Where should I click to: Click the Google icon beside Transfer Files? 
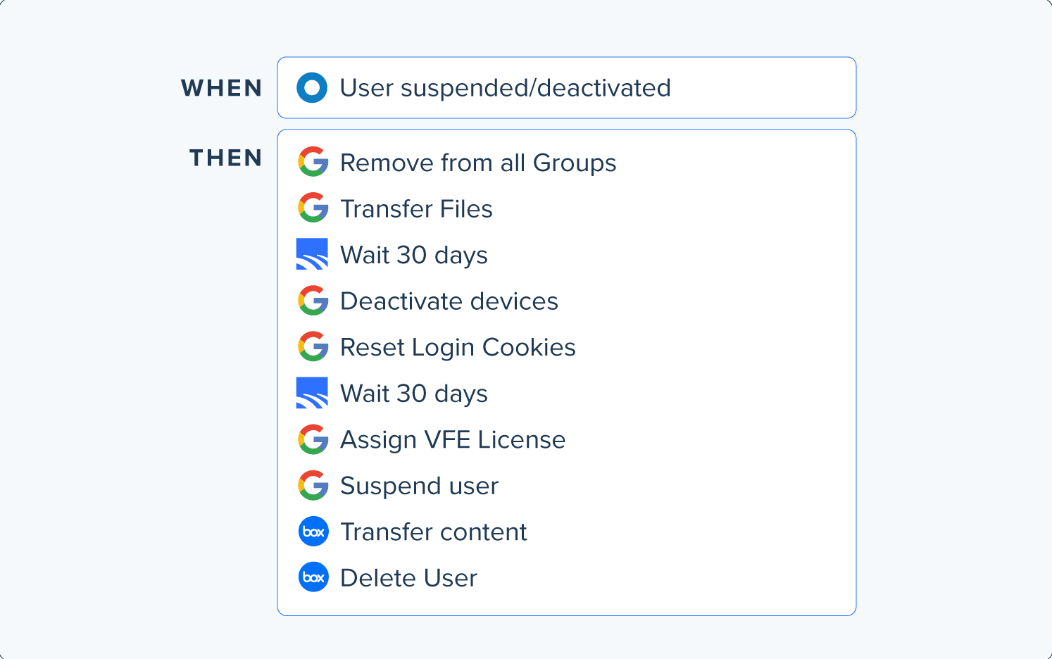[313, 208]
